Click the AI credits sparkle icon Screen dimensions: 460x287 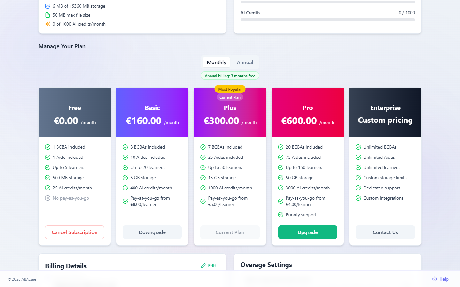pyautogui.click(x=48, y=24)
